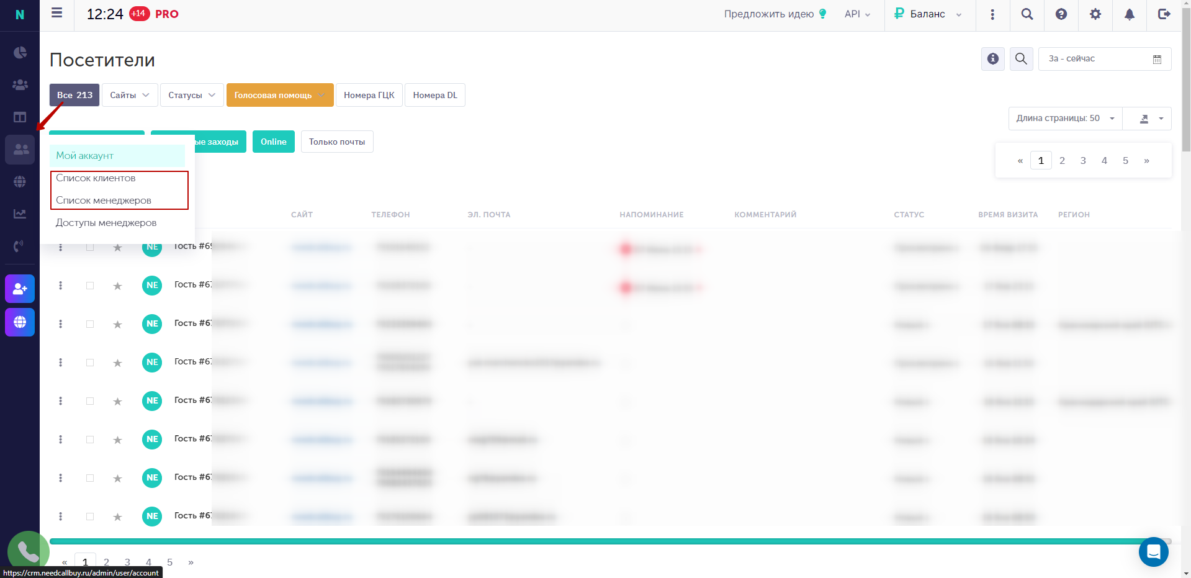
Task: Click the top bar search magnifier
Action: 1027,14
